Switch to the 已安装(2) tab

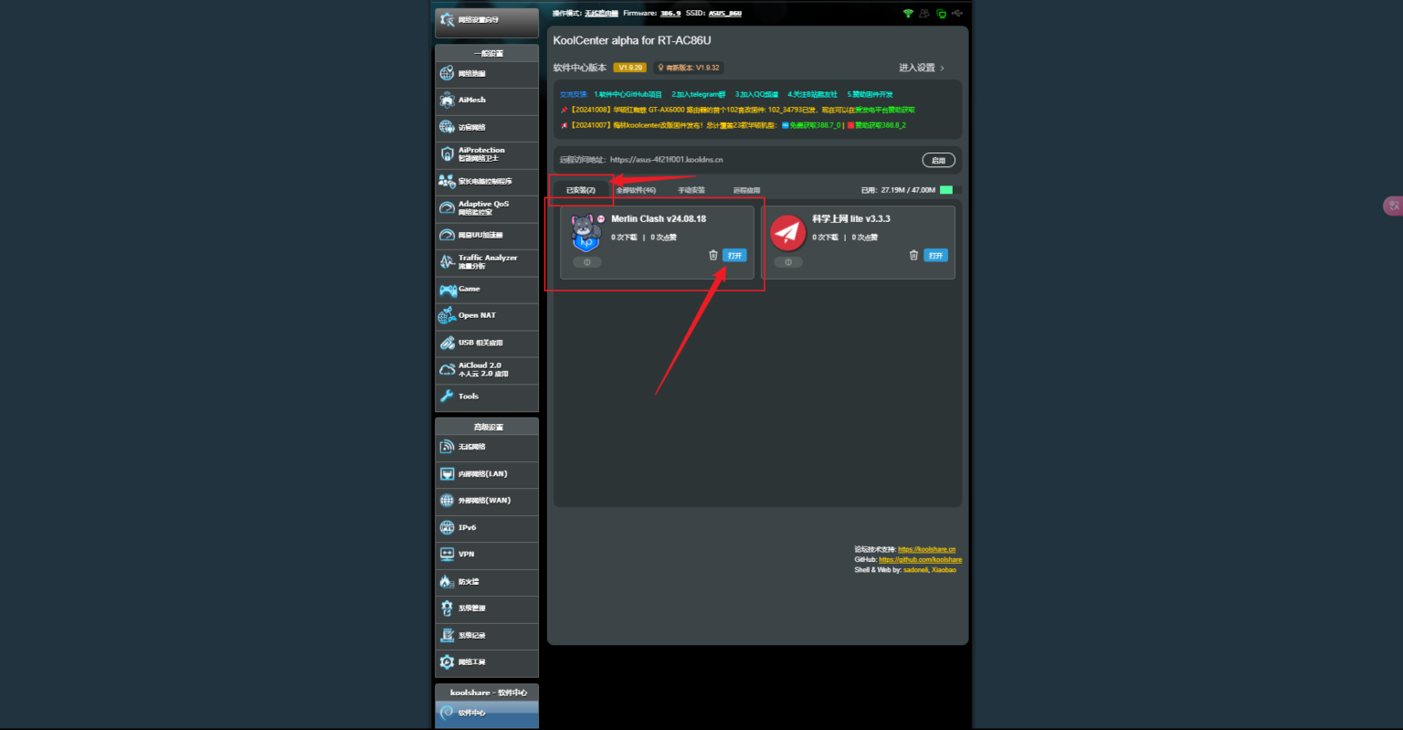click(581, 190)
